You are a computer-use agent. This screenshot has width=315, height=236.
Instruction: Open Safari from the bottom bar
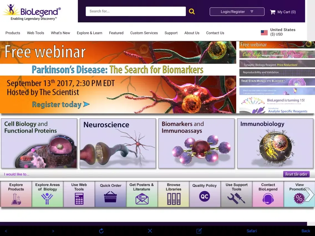(252, 231)
